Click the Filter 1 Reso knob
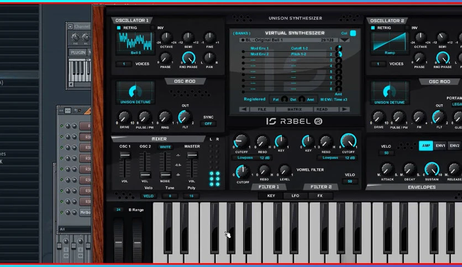The image size is (462, 267). point(262,142)
